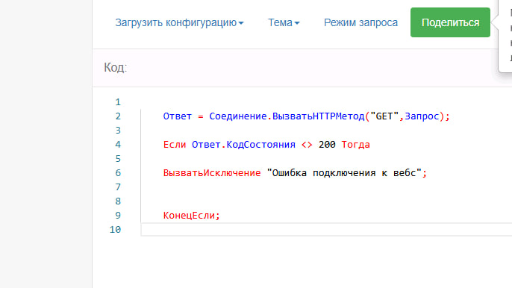The image size is (512, 288).
Task: Click the Код: label heading
Action: click(115, 68)
